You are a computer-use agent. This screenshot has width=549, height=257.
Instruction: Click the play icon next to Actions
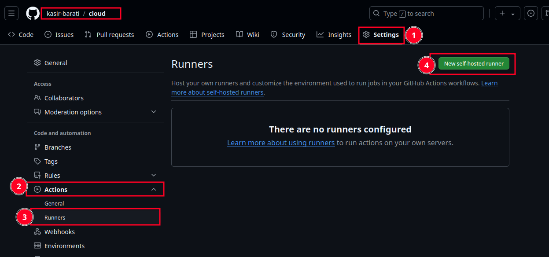(x=37, y=189)
